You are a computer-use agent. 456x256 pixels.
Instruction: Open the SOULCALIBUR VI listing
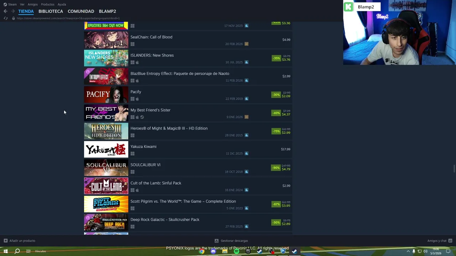coord(188,167)
